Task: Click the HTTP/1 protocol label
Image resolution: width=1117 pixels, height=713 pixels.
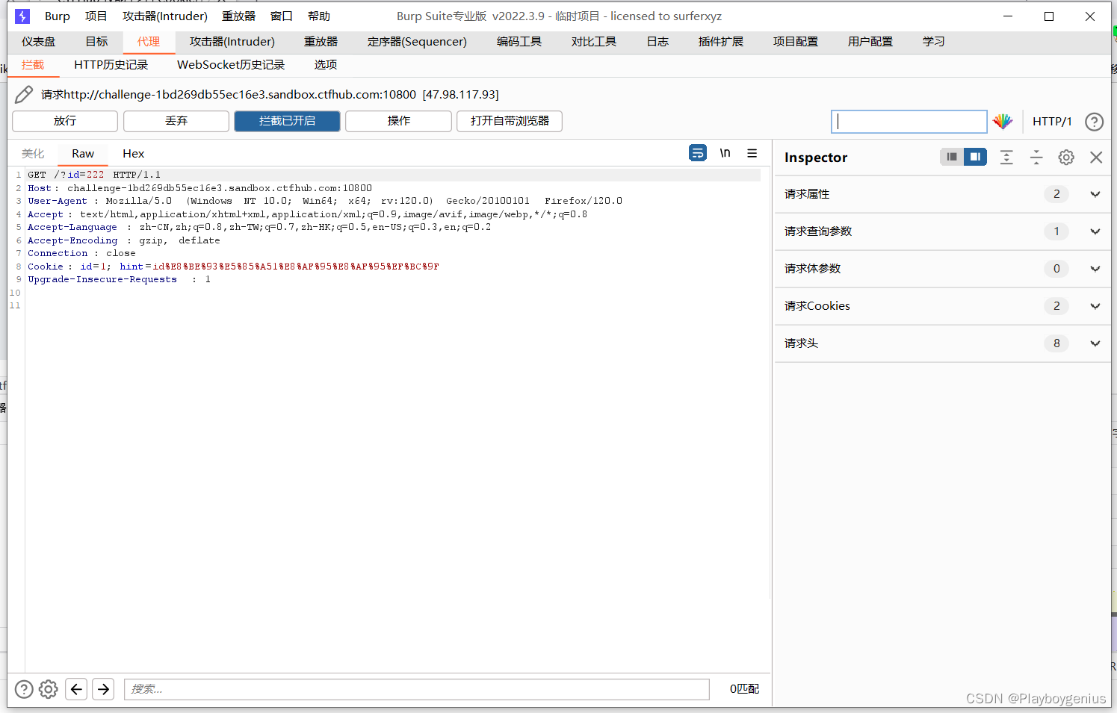Action: pos(1052,122)
